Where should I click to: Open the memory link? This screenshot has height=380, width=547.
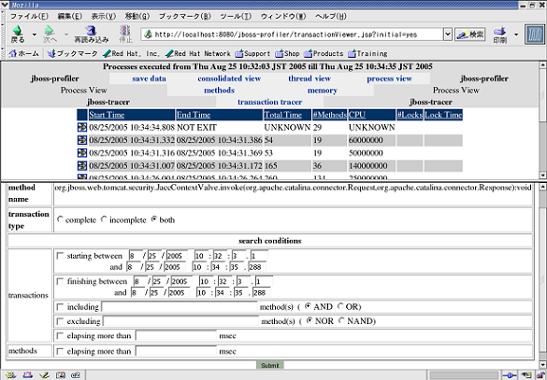(x=322, y=91)
